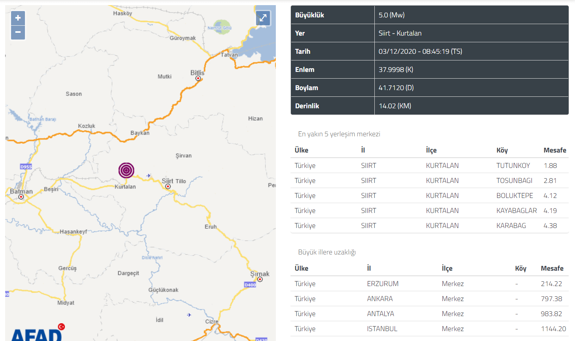Click the Kurtalan town label on map
Screen dimensions: 575x341
pos(125,187)
